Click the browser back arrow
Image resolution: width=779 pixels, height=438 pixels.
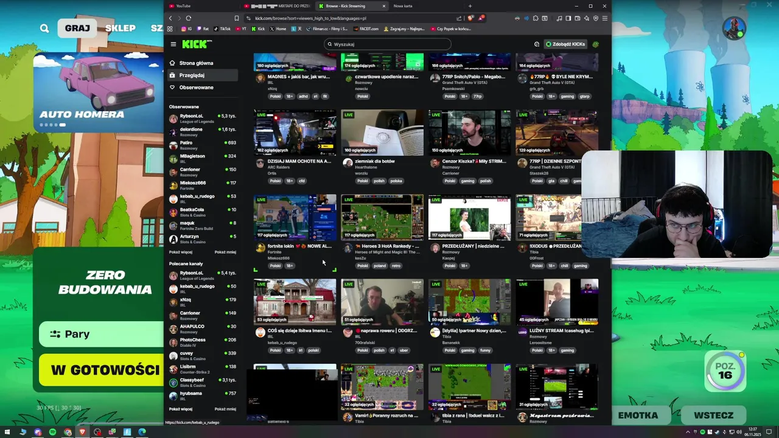click(170, 18)
